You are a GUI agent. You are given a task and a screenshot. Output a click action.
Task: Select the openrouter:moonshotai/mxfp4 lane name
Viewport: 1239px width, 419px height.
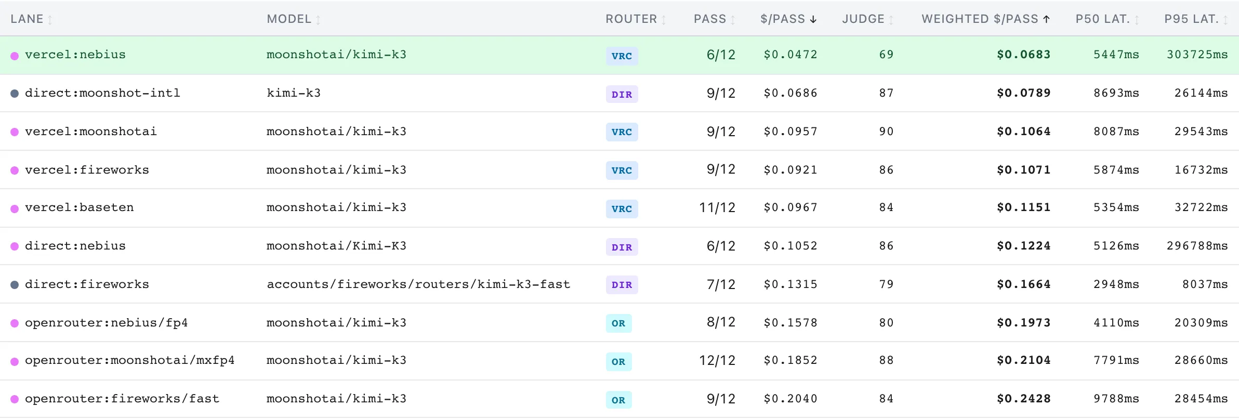pos(130,360)
